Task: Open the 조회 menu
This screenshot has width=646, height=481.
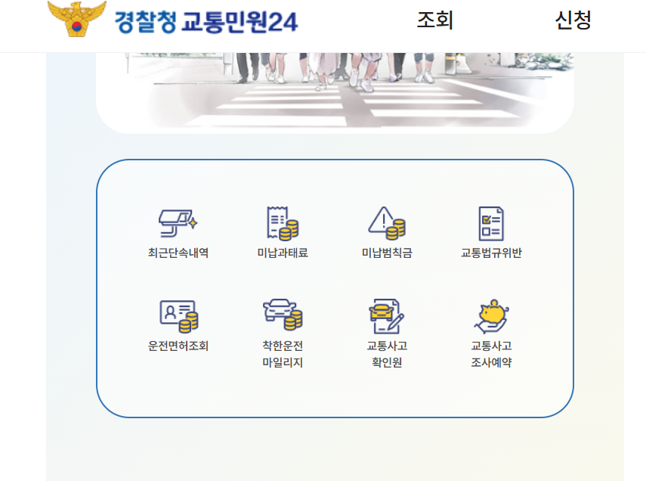Action: click(435, 20)
